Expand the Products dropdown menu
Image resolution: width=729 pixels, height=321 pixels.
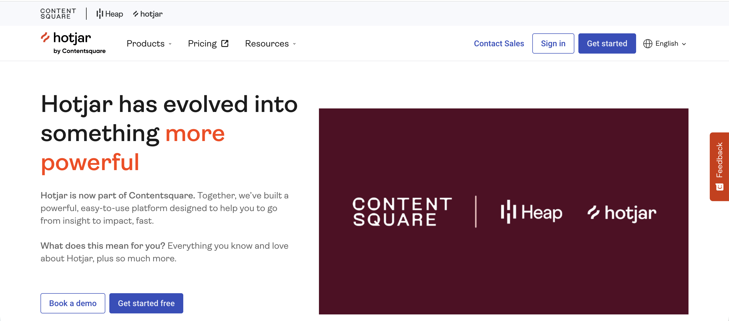[149, 43]
